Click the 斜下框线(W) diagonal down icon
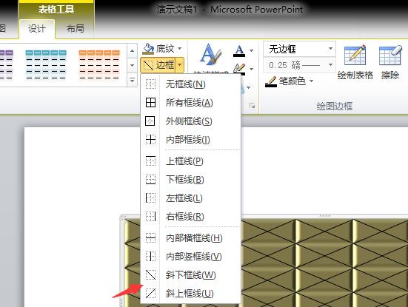Image resolution: width=408 pixels, height=307 pixels. tap(150, 275)
